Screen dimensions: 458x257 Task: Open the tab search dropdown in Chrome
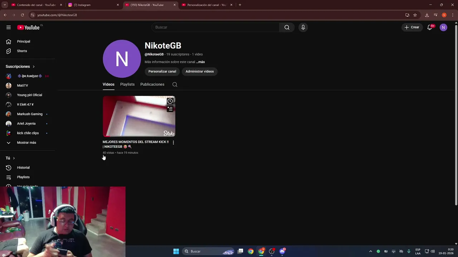click(5, 5)
